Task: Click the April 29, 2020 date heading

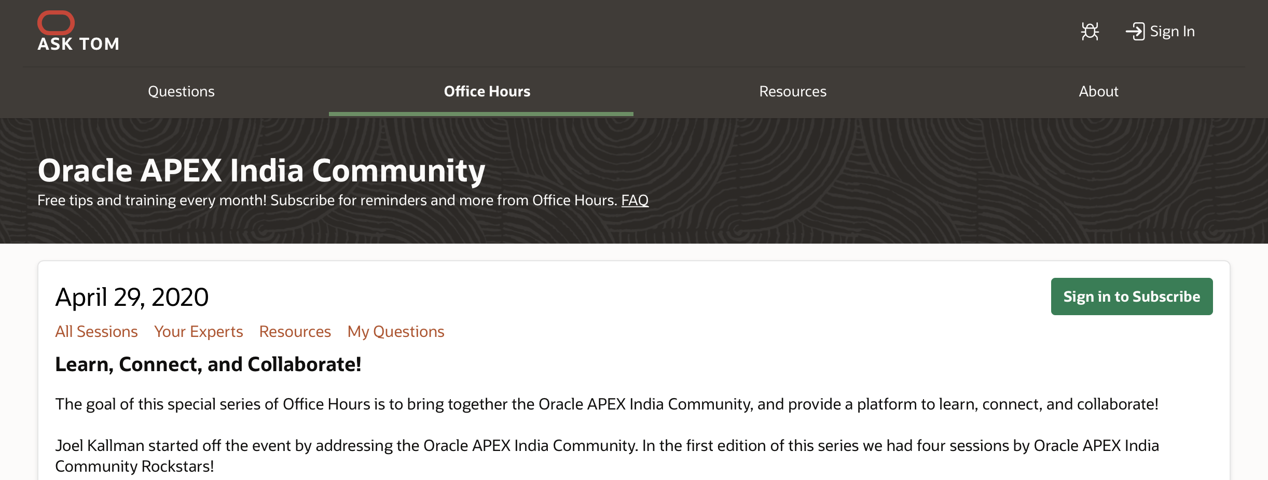Action: 132,297
